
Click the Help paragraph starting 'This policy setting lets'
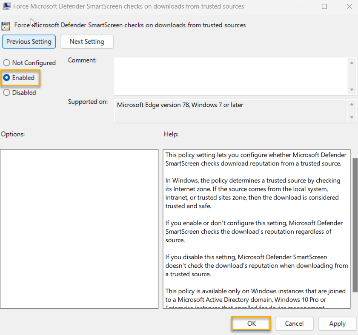pyautogui.click(x=256, y=159)
